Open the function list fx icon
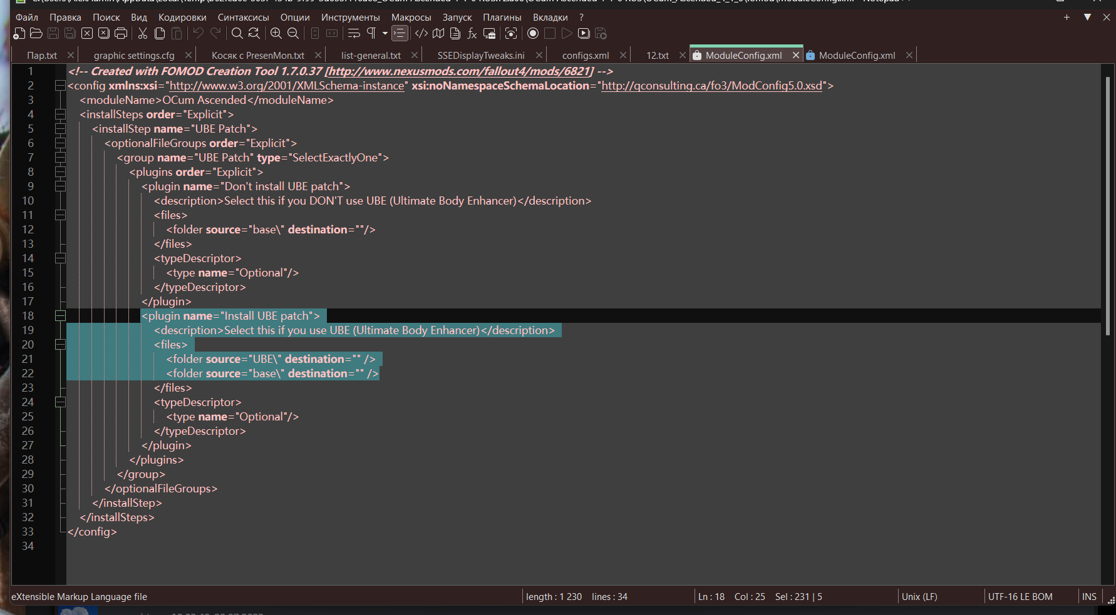Viewport: 1116px width, 615px height. point(472,34)
